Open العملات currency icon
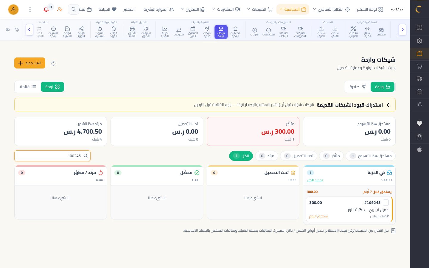The width and height of the screenshot is (429, 268). [x=381, y=32]
